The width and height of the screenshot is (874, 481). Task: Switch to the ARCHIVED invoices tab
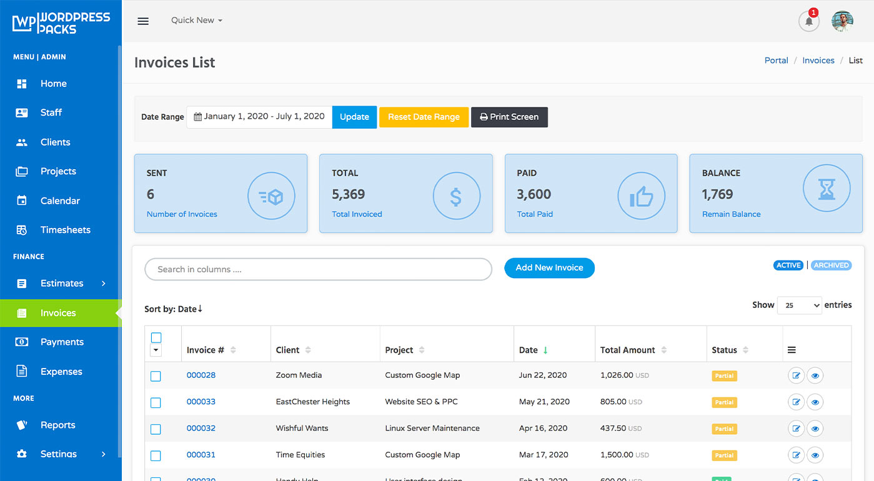(831, 265)
